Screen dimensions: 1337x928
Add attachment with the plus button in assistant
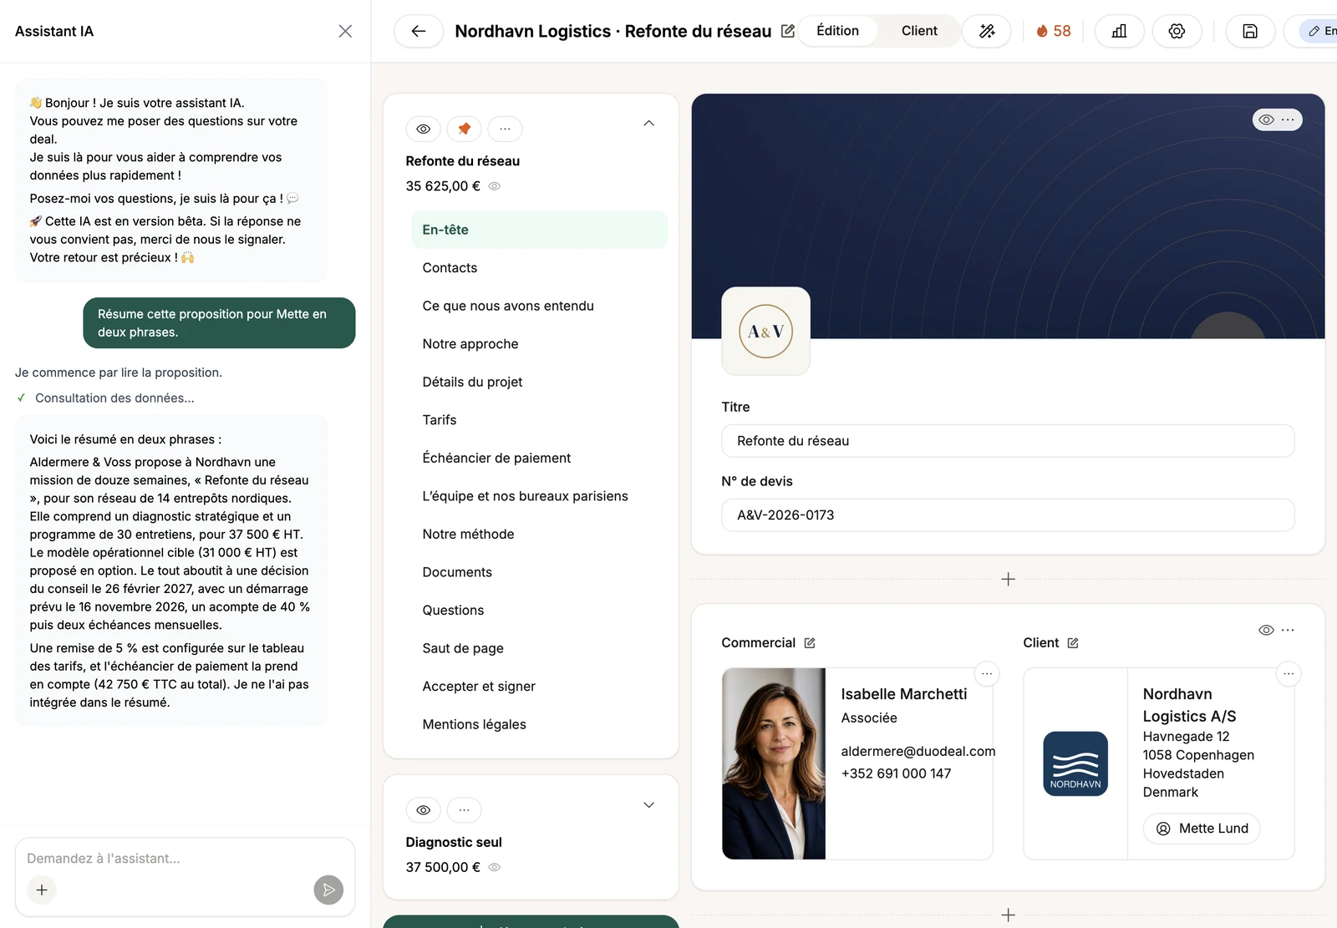click(42, 890)
